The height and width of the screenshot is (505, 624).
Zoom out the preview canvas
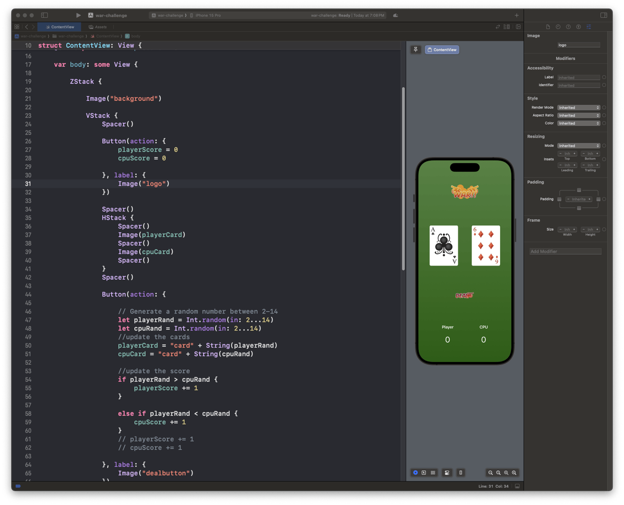(490, 472)
